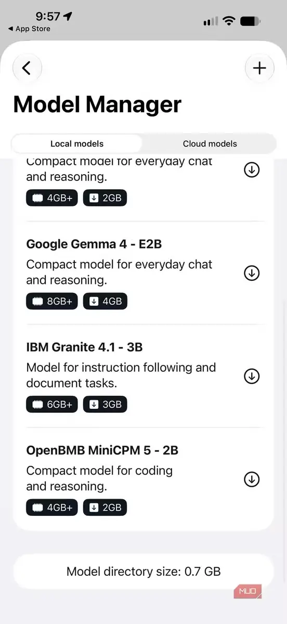Screen dimensions: 287x624
Task: Return to App Store via status bar link
Action: click(x=29, y=29)
